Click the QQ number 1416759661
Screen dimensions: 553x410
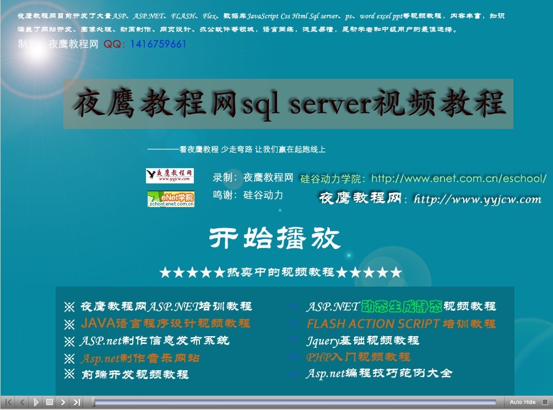(x=158, y=44)
